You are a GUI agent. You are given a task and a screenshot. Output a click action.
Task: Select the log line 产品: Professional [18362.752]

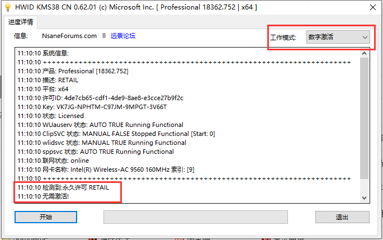point(73,71)
